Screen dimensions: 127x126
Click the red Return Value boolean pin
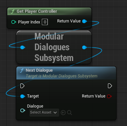click(109, 96)
